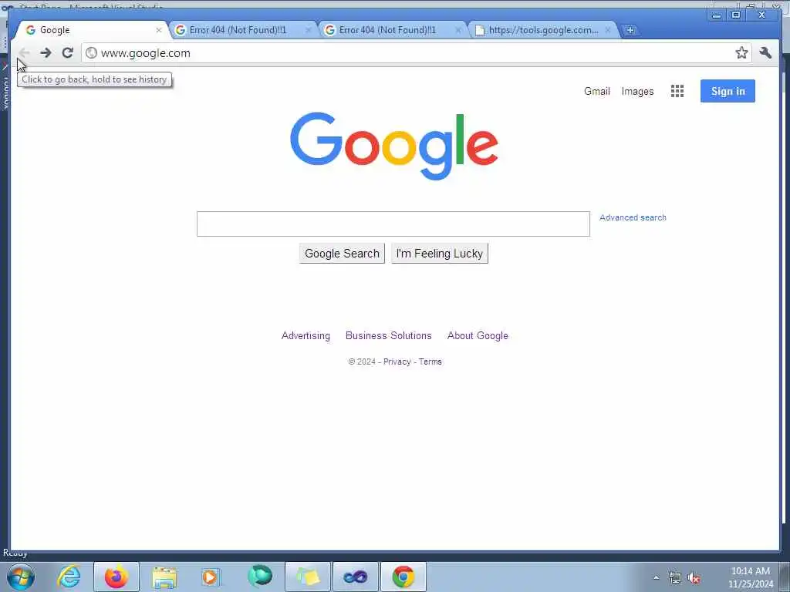Viewport: 790px width, 592px height.
Task: Restore down the Chrome window
Action: (735, 15)
